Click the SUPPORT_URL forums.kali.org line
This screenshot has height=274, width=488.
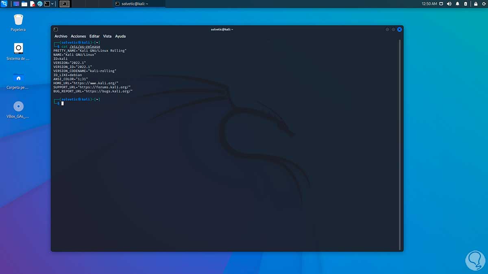tap(92, 87)
